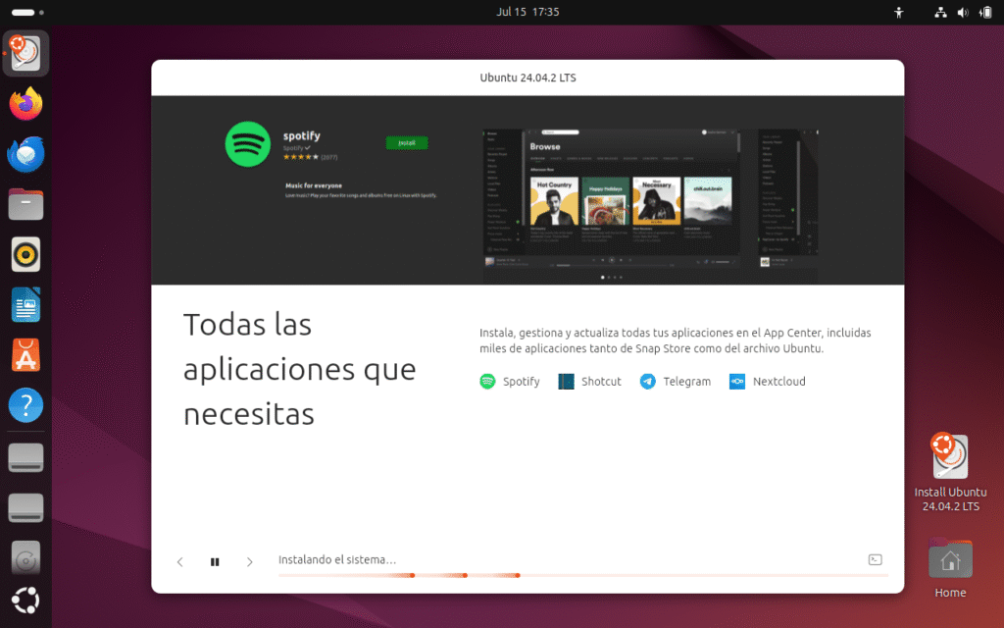
Task: Click the word "Shotcut" in the apps list
Action: [x=601, y=382]
